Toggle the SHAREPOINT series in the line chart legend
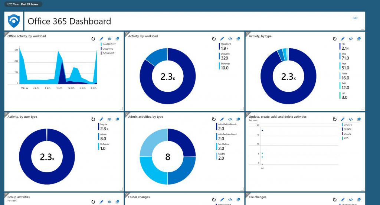This screenshot has width=380, height=205. (108, 44)
